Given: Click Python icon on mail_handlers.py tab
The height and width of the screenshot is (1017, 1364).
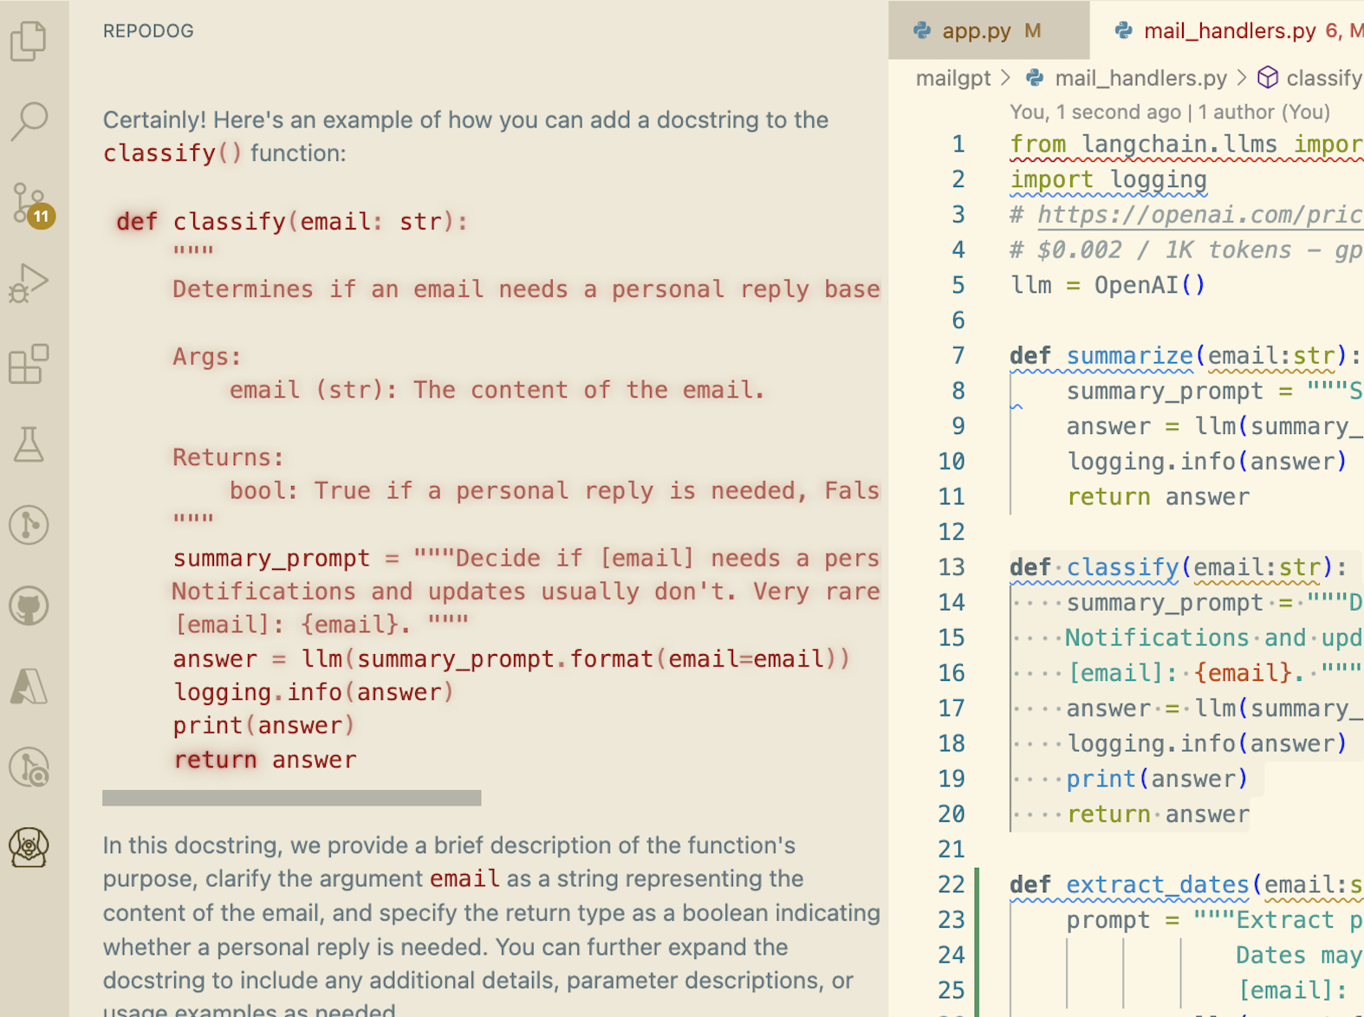Looking at the screenshot, I should click(1124, 31).
